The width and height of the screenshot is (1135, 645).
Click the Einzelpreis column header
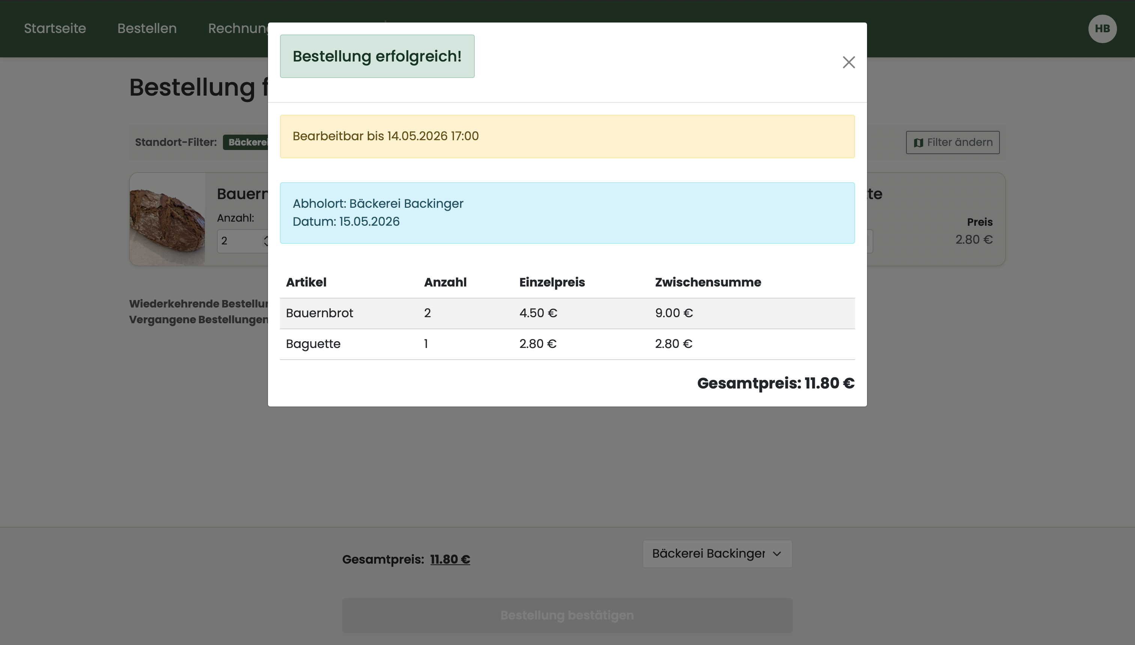[552, 282]
